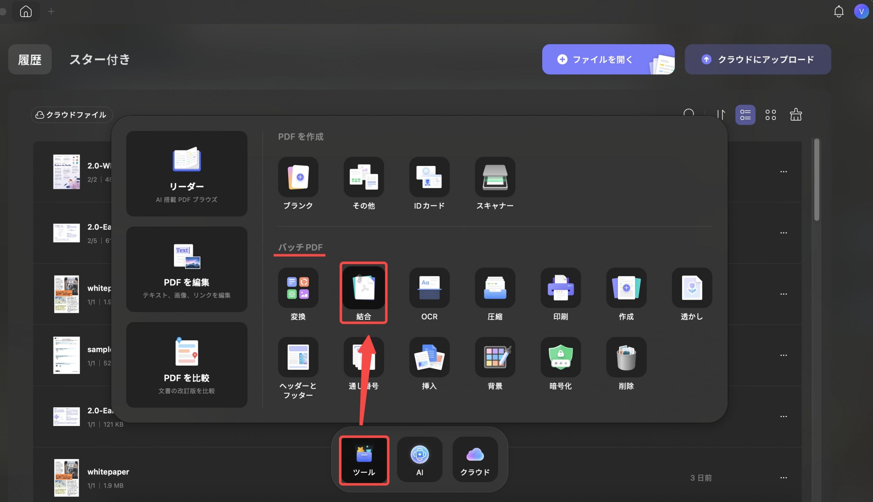Click ファイルを開く button
The height and width of the screenshot is (502, 873).
[x=608, y=59]
